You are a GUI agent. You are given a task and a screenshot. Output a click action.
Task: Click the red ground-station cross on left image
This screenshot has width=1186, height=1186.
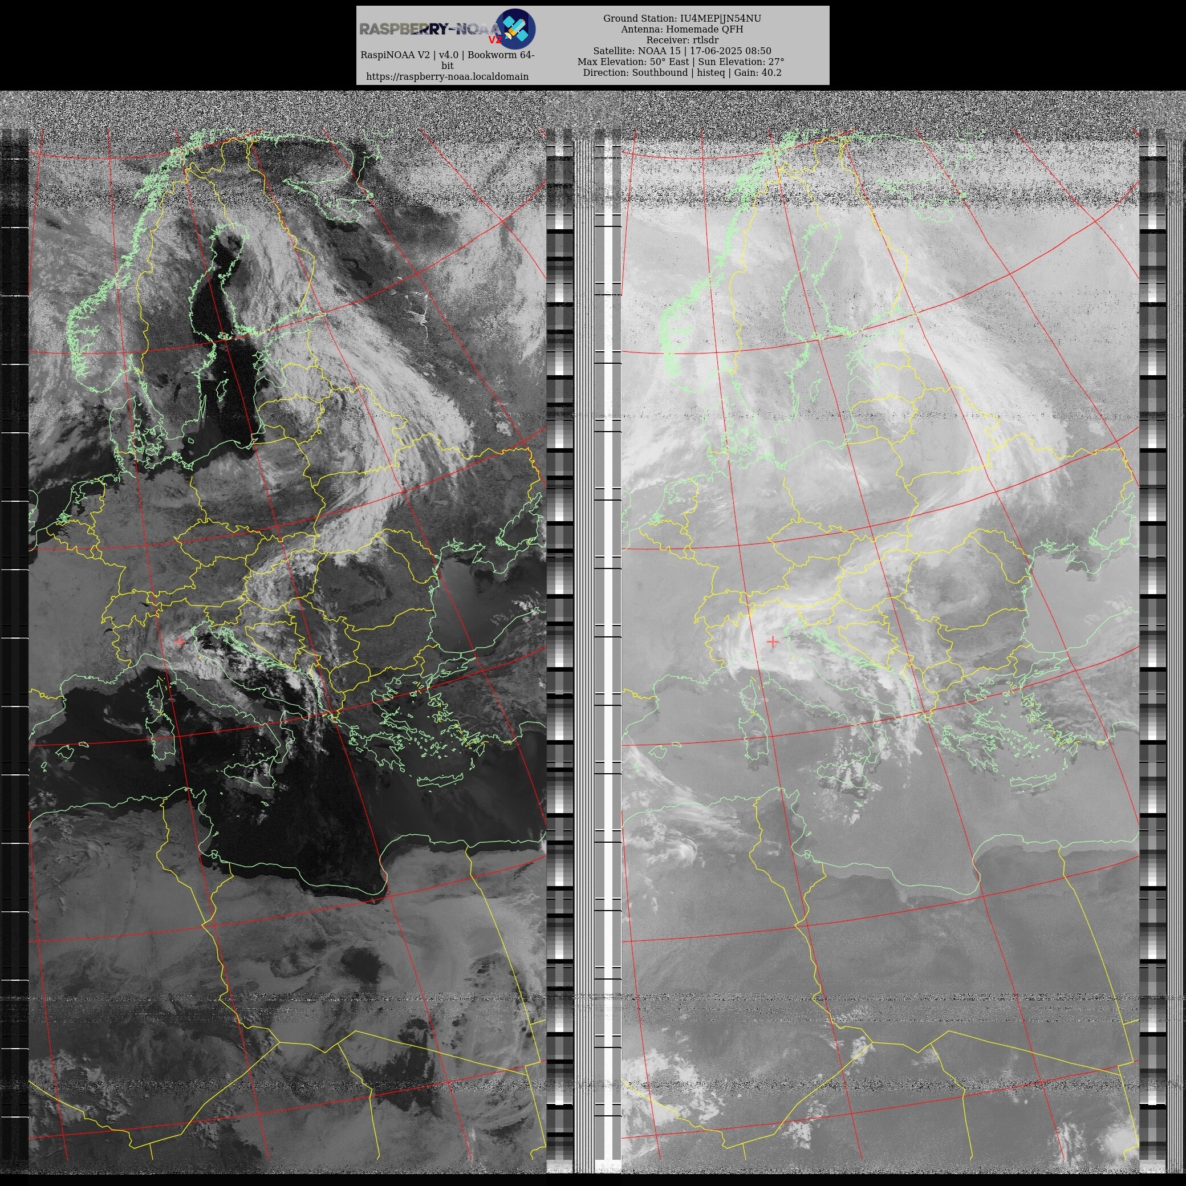[x=179, y=641]
